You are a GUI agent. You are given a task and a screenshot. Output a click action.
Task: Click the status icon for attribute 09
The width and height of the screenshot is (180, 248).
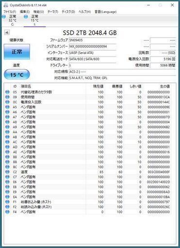tap(7, 97)
